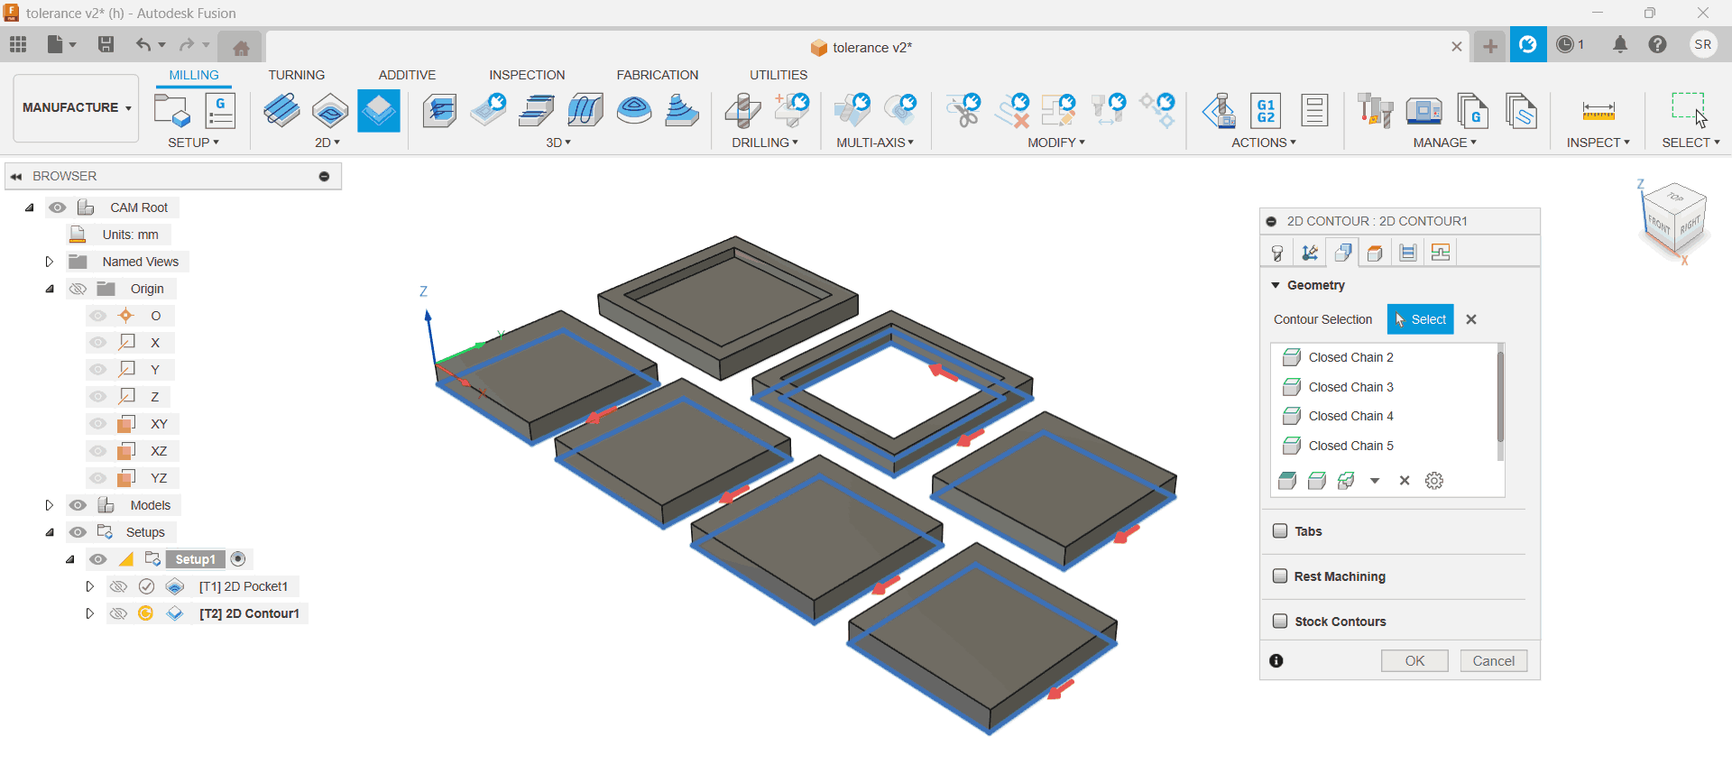Toggle visibility of the XY plane

(x=98, y=424)
